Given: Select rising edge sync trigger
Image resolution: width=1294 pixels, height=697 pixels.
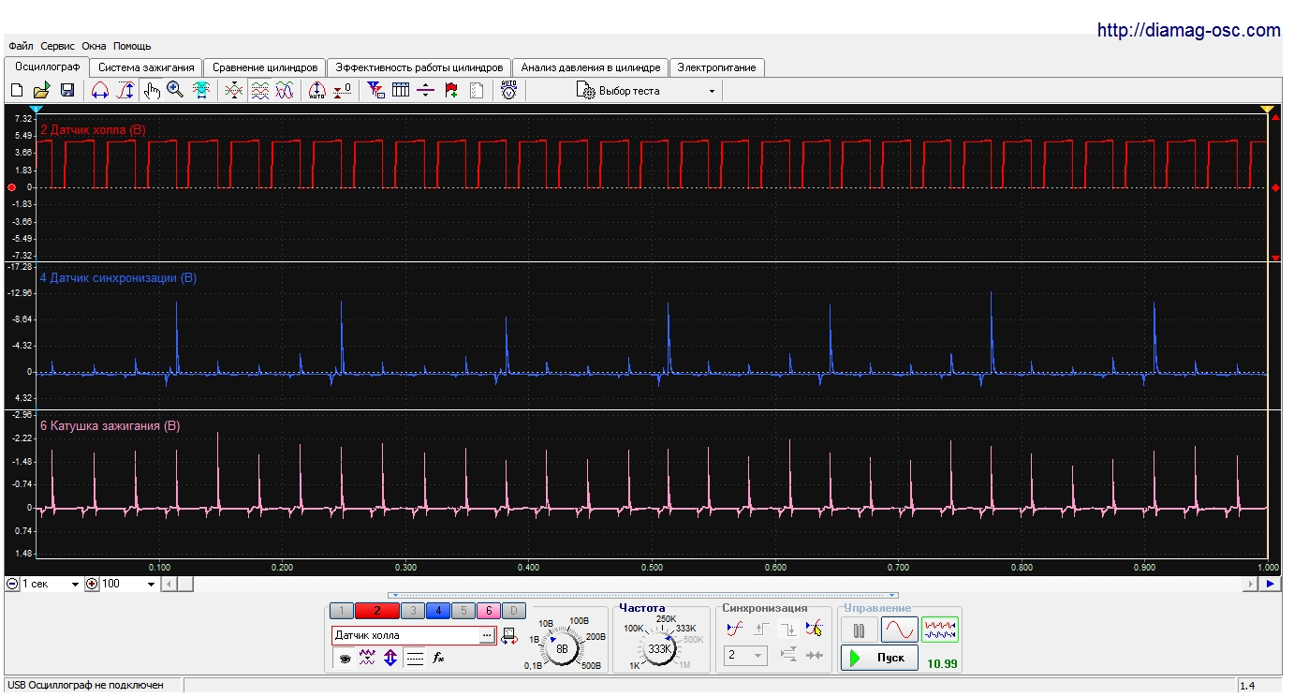Looking at the screenshot, I should [x=761, y=630].
